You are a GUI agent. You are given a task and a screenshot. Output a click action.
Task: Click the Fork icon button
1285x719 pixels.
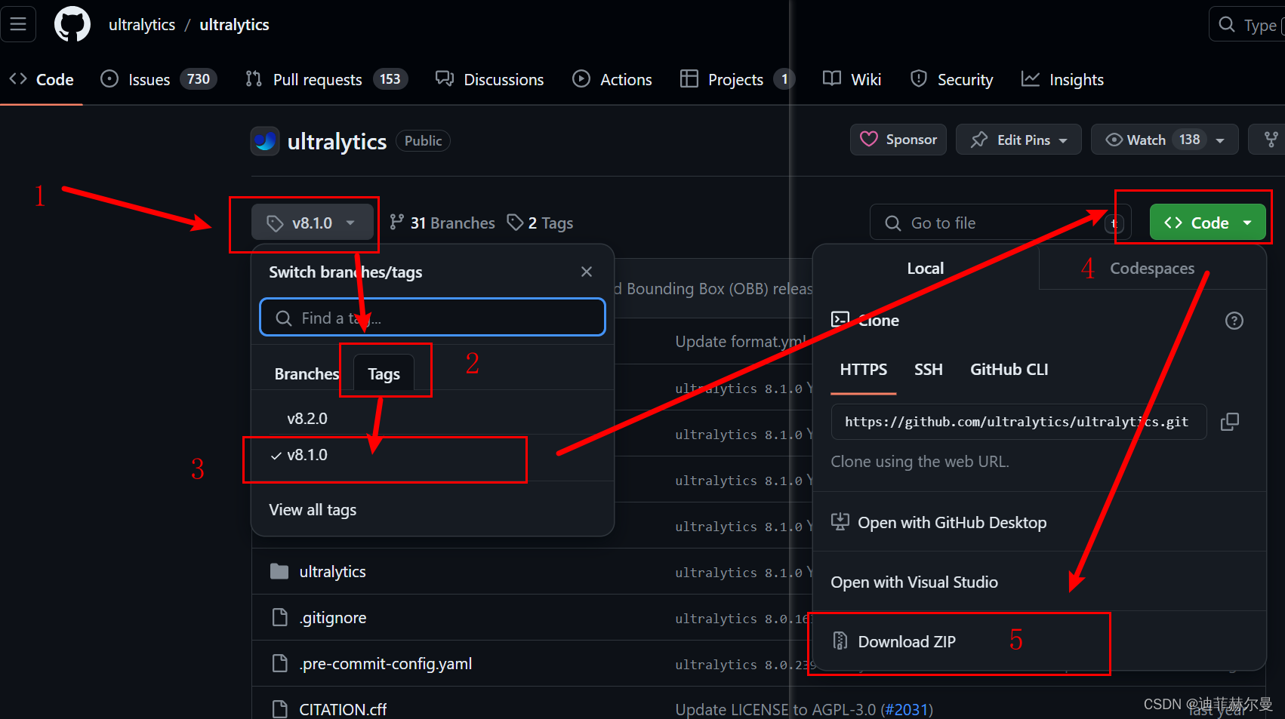pos(1271,140)
